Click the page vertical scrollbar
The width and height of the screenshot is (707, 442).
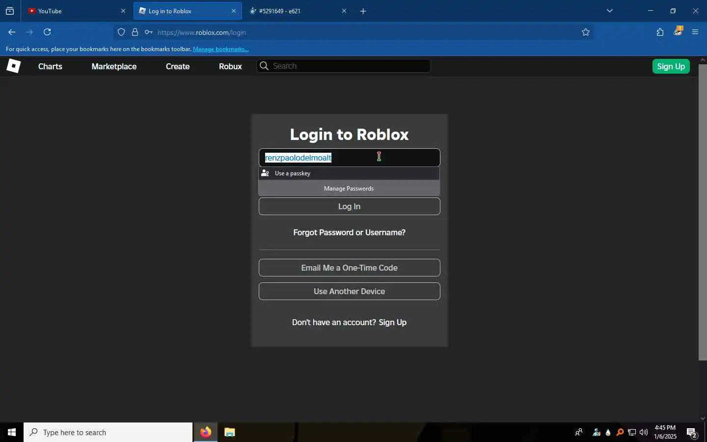[703, 211]
